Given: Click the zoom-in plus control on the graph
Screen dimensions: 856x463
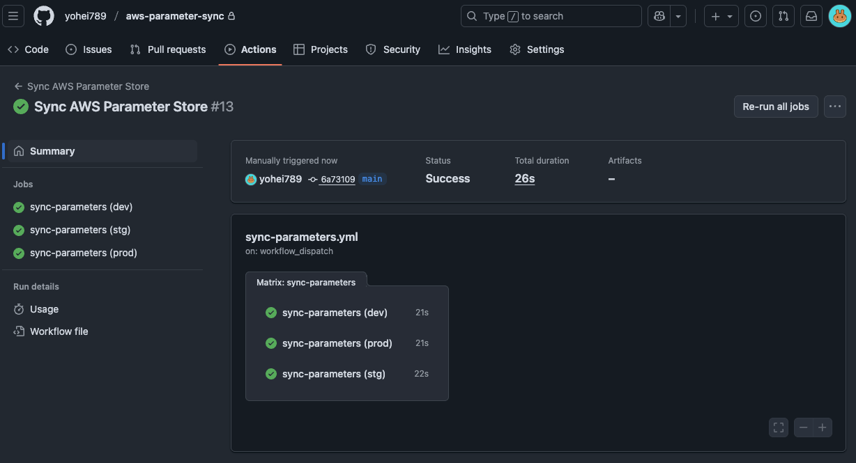Looking at the screenshot, I should coord(822,427).
